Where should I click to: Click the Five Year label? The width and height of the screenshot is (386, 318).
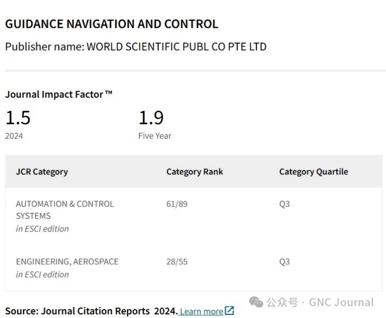(155, 136)
